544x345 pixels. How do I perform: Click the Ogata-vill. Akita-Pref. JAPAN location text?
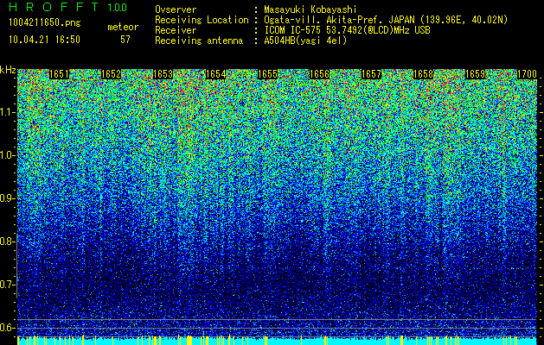click(386, 20)
